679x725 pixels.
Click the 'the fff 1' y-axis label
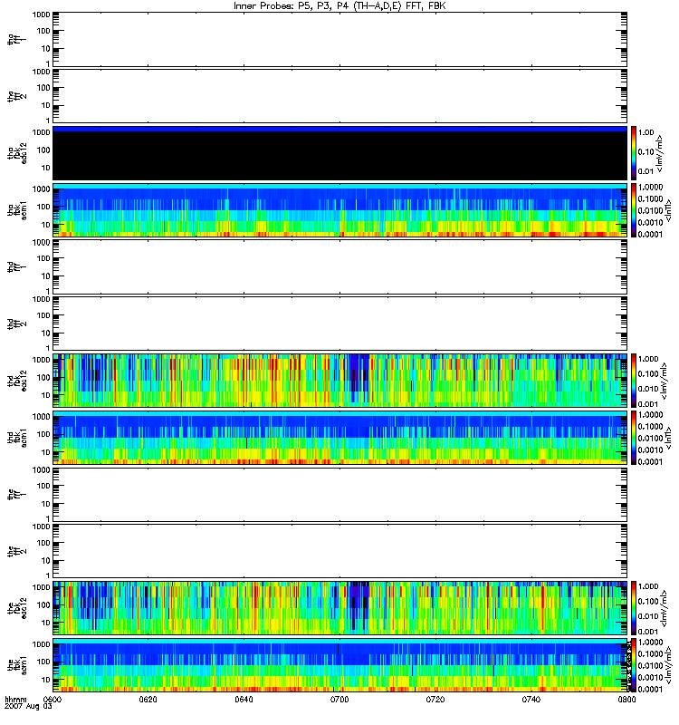pos(16,494)
